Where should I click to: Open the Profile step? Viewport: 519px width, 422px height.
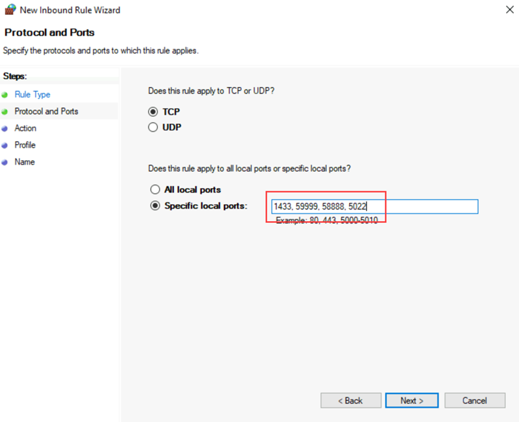click(x=25, y=145)
